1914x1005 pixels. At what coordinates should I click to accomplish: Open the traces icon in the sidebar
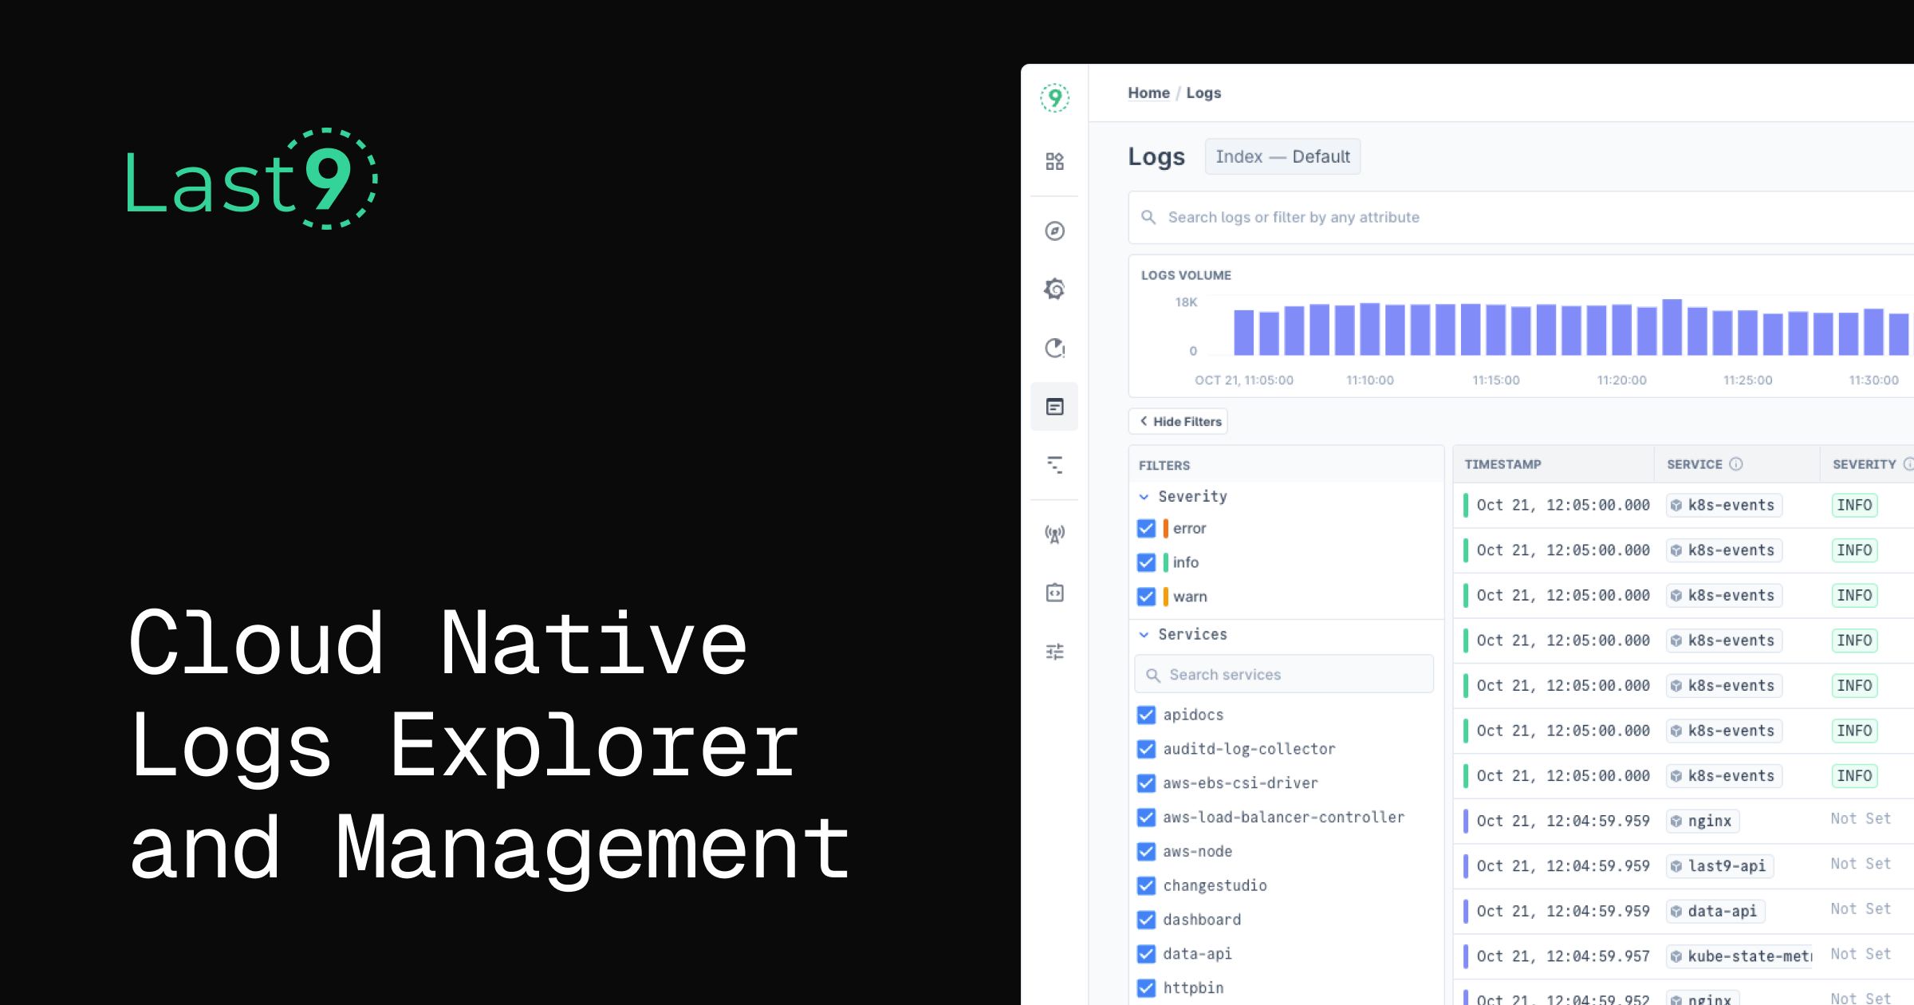[1055, 466]
